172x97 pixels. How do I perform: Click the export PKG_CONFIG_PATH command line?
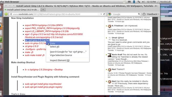[x=52, y=28]
